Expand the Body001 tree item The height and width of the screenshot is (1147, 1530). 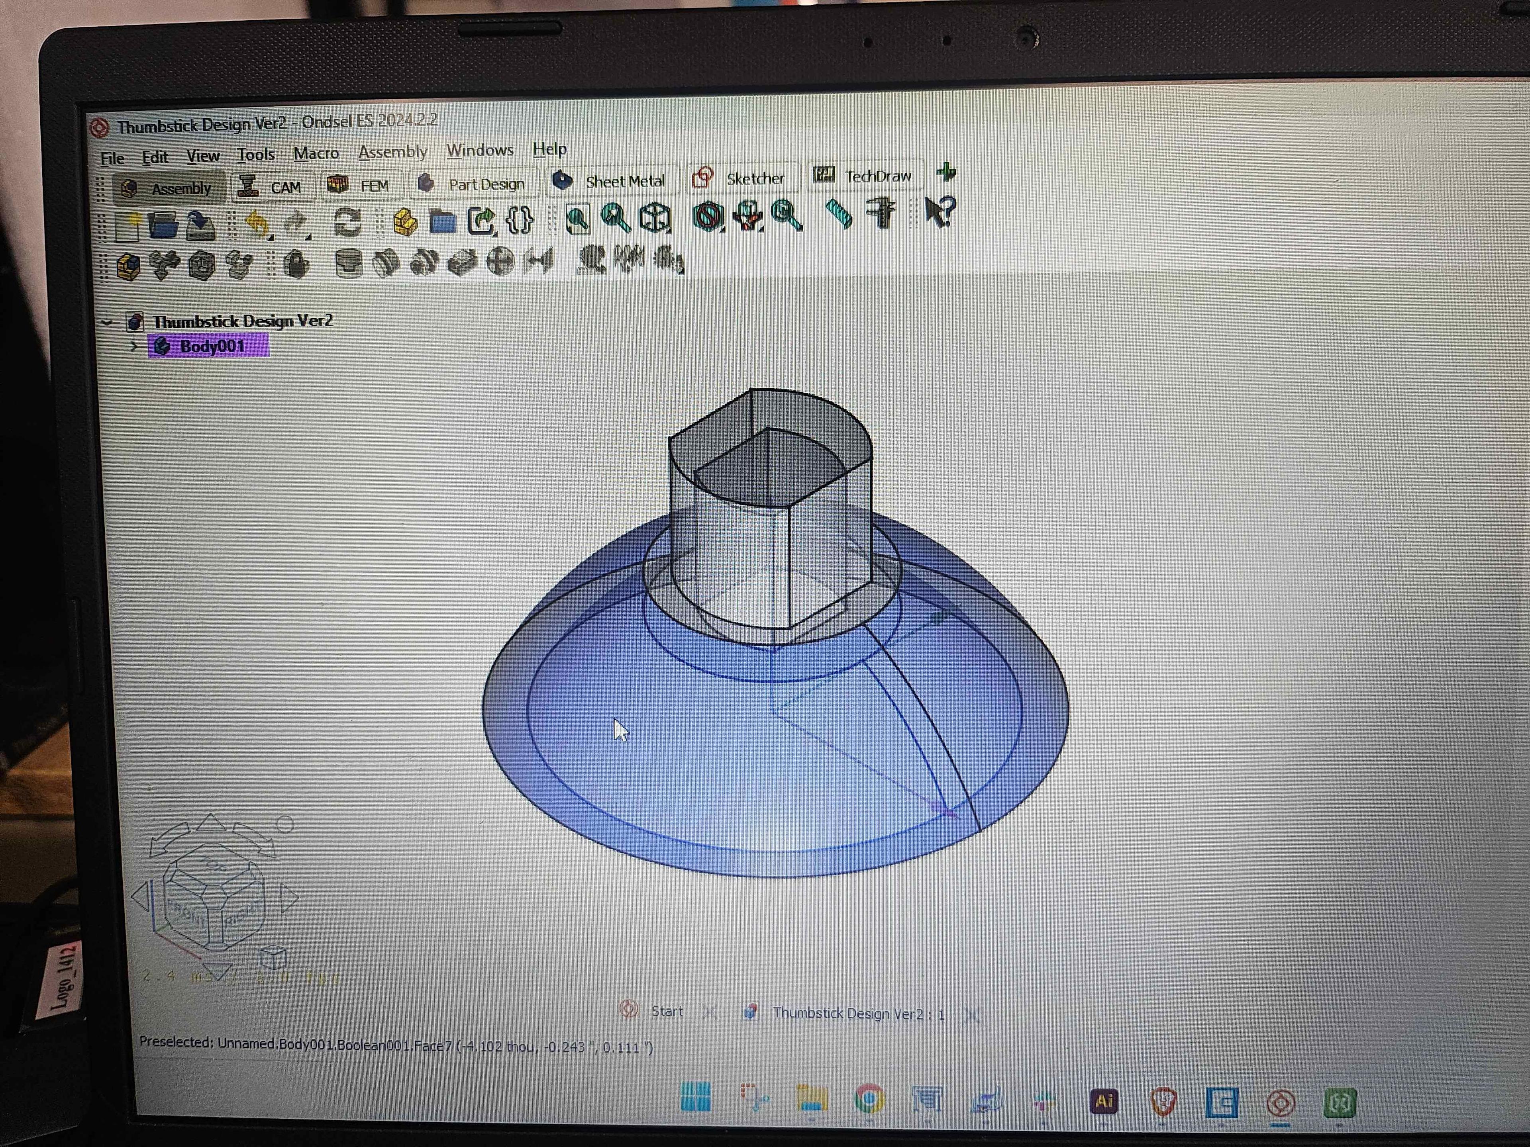tap(134, 346)
